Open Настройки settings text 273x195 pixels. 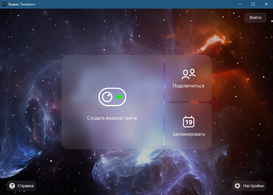(253, 186)
